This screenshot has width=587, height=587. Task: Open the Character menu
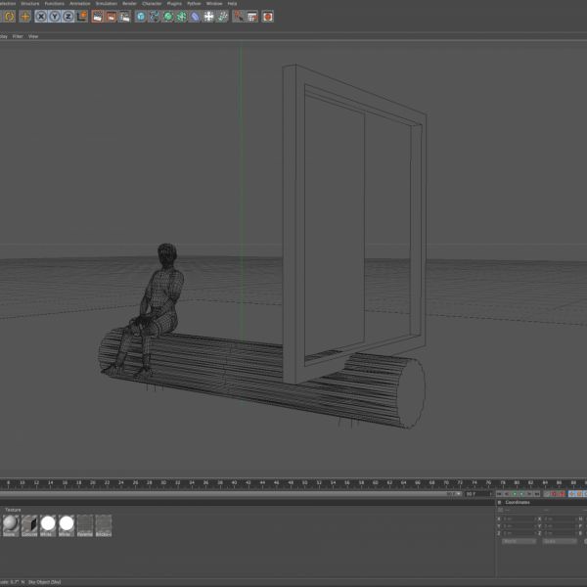tap(152, 4)
